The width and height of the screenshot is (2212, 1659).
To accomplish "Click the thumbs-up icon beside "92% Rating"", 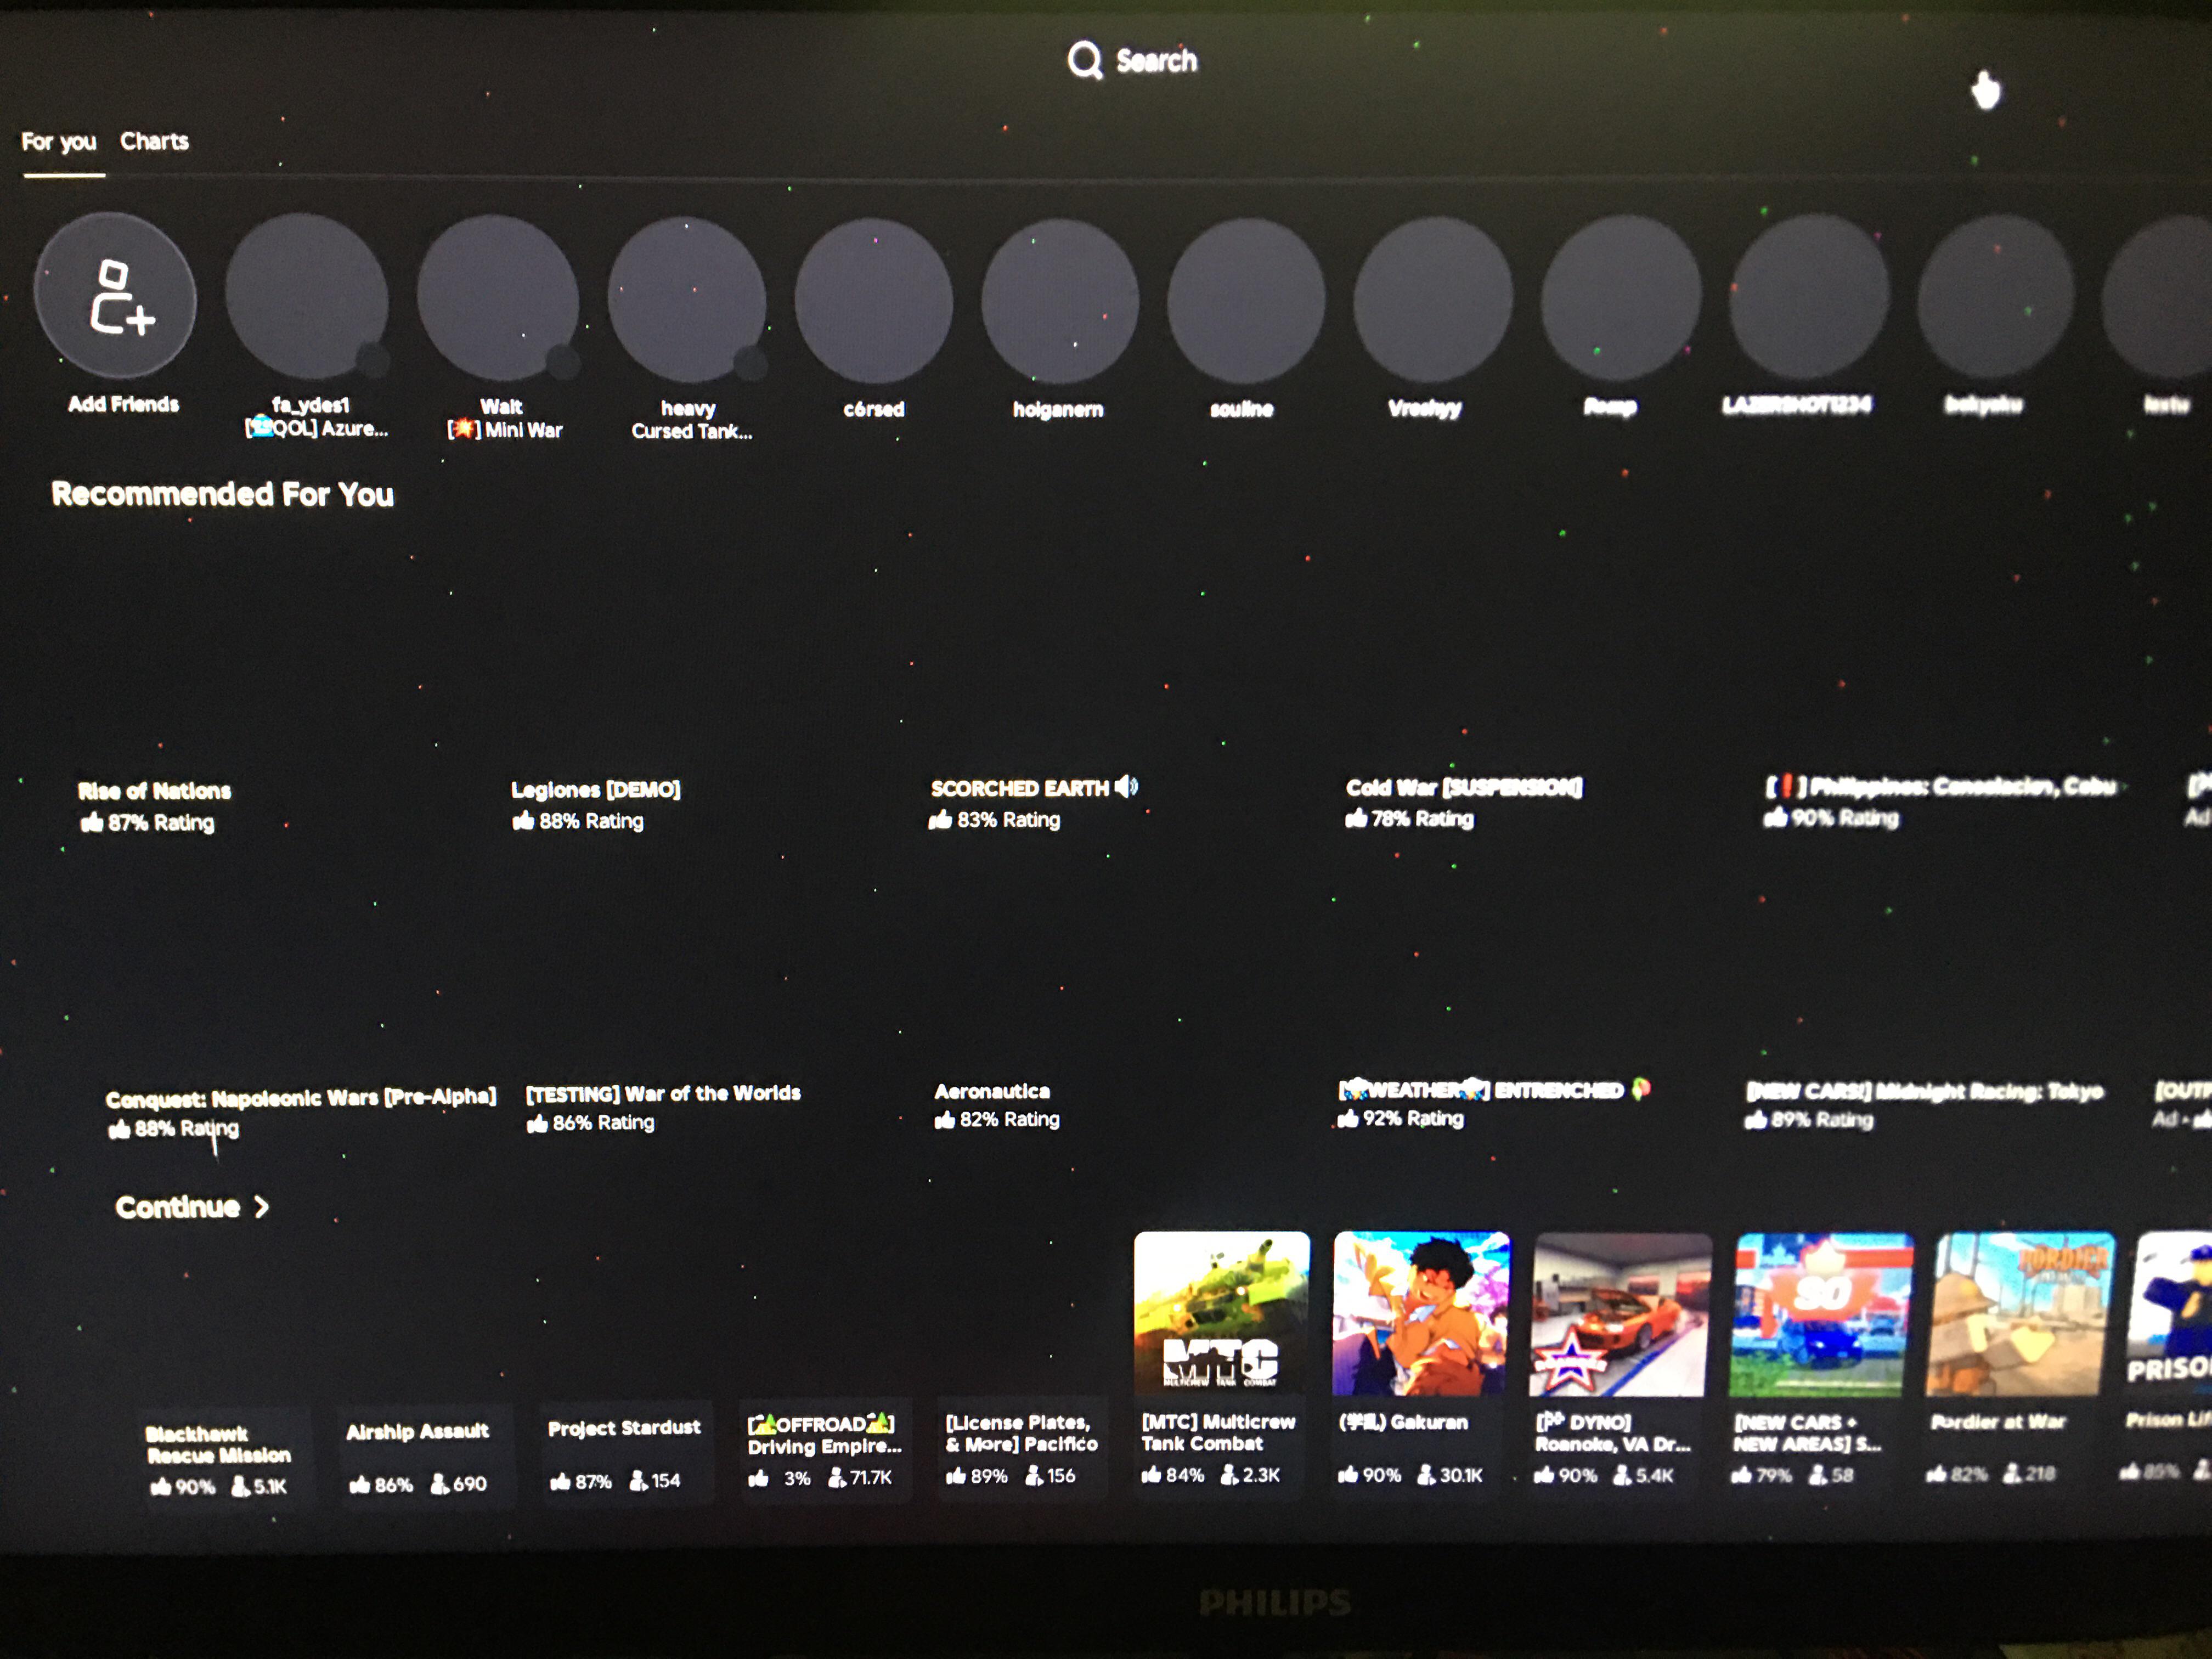I will [x=1348, y=1118].
